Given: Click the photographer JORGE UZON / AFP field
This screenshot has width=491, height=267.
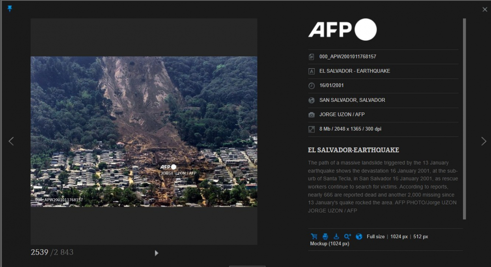Looking at the screenshot, I should (x=383, y=114).
